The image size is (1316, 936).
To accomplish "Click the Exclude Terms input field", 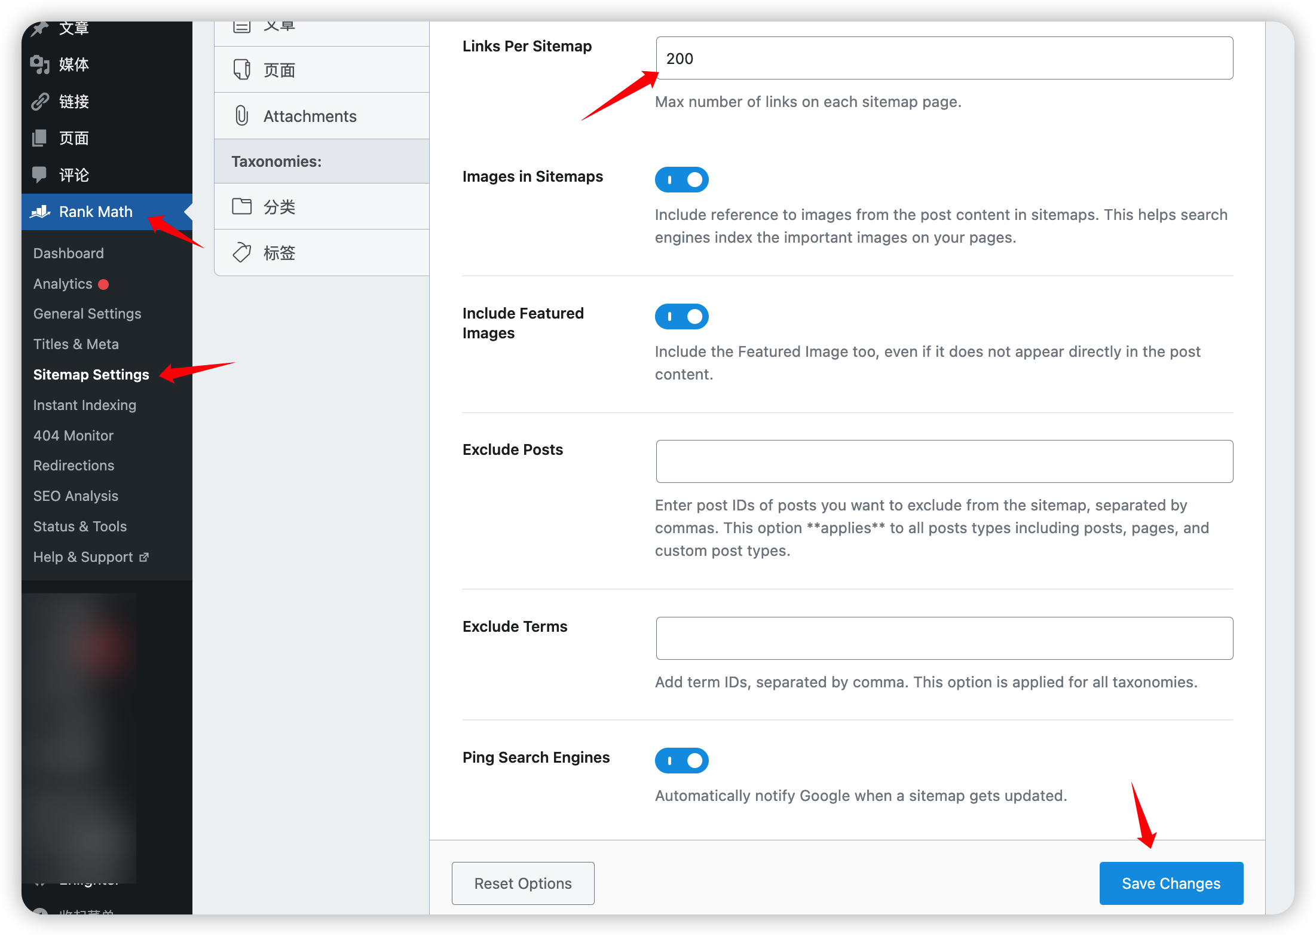I will (944, 638).
